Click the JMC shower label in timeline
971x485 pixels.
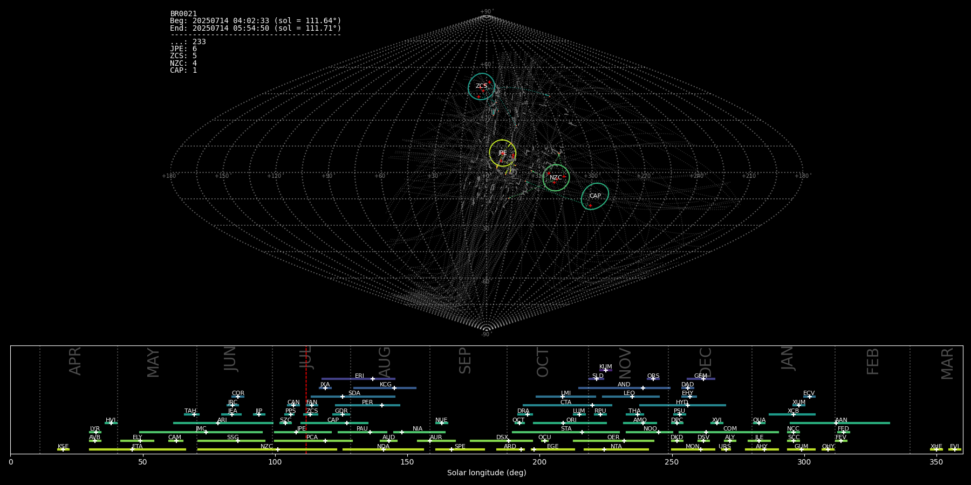point(201,429)
